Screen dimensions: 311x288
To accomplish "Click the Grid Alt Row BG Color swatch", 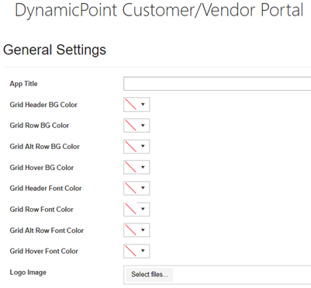I will (130, 146).
